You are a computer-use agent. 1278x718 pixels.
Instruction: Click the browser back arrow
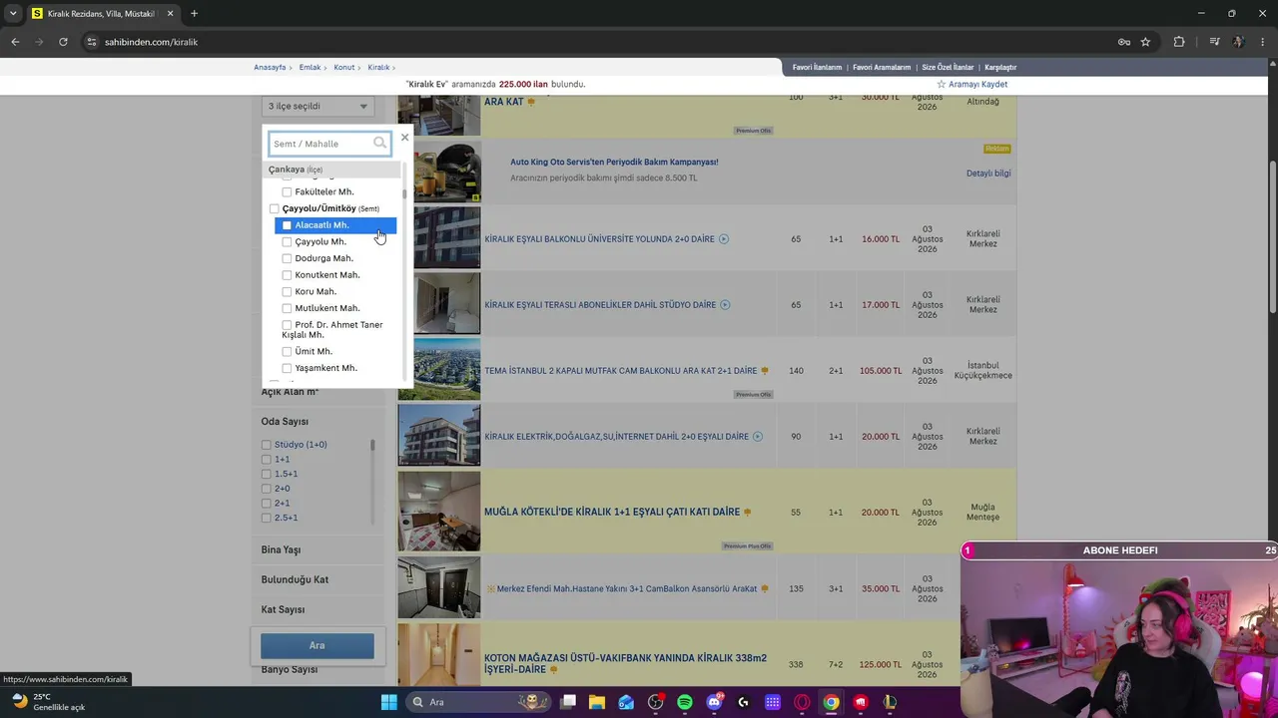pos(15,42)
